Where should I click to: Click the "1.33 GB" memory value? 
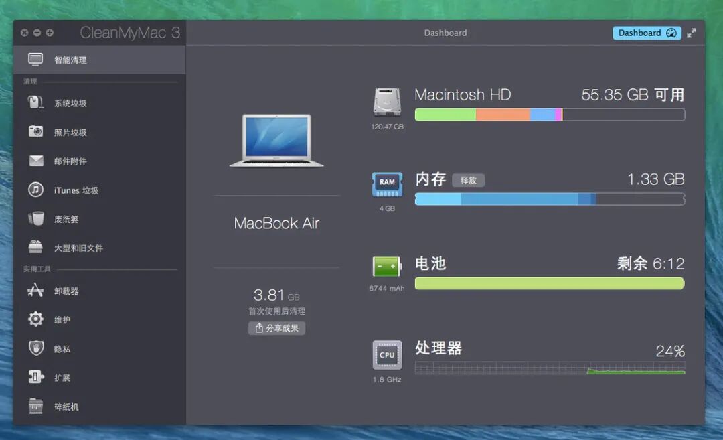pos(655,179)
